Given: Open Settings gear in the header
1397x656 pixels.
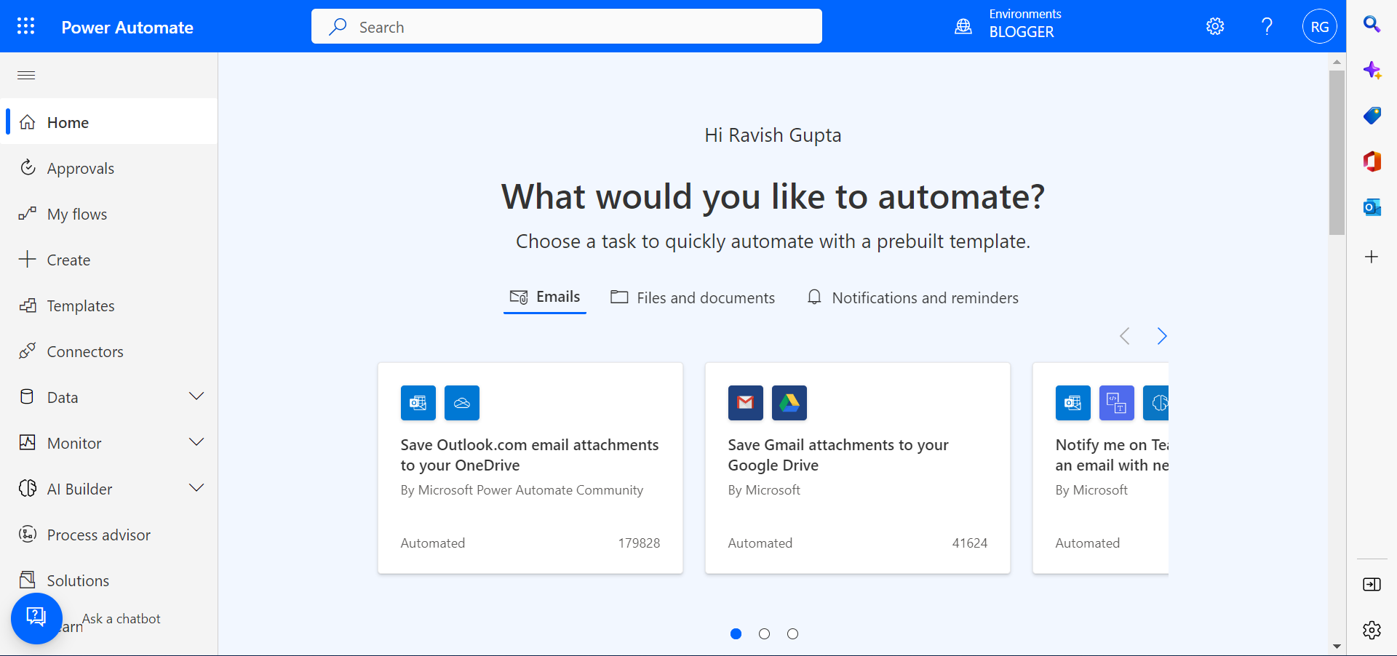Looking at the screenshot, I should (1215, 27).
